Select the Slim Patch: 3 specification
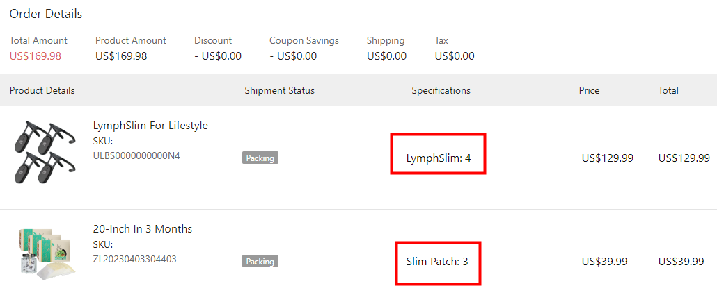This screenshot has width=717, height=295. click(437, 262)
